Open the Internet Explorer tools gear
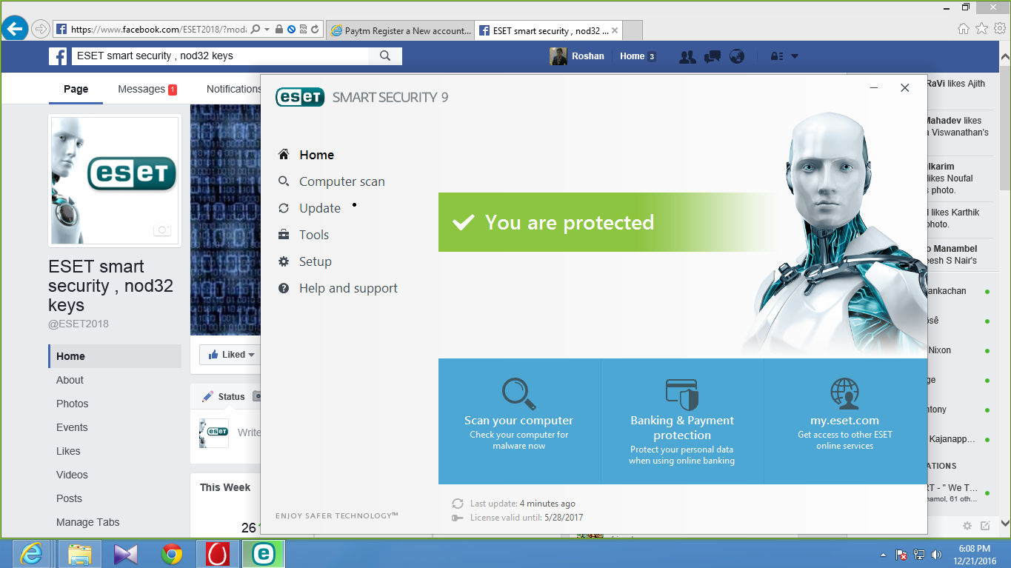This screenshot has width=1011, height=568. pyautogui.click(x=1000, y=29)
